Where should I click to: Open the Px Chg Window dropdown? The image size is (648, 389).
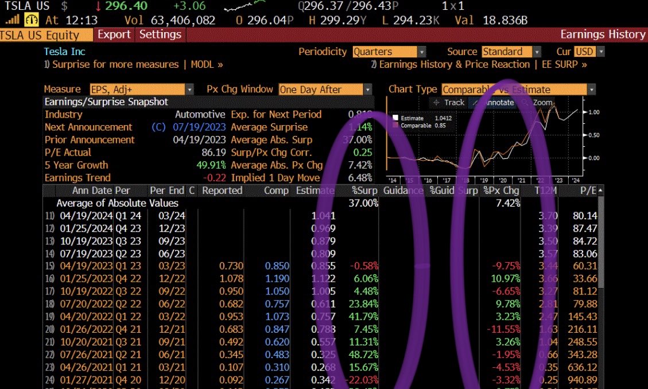[x=325, y=89]
